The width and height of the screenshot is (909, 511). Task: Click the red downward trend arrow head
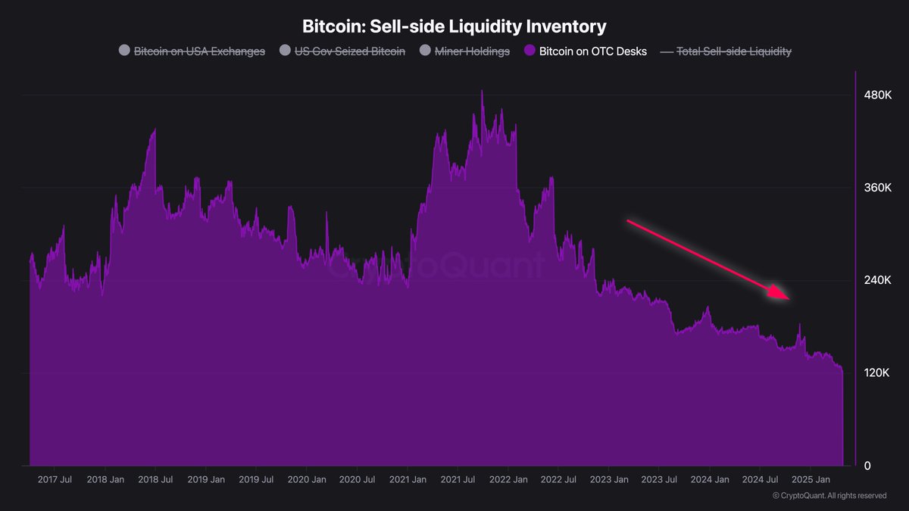779,293
